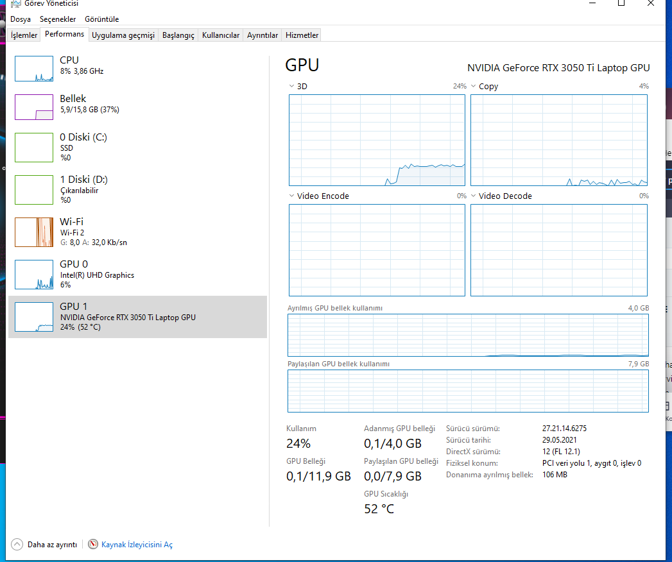Click the 4,0 GB dedicated memory scale label
672x562 pixels.
click(x=639, y=308)
